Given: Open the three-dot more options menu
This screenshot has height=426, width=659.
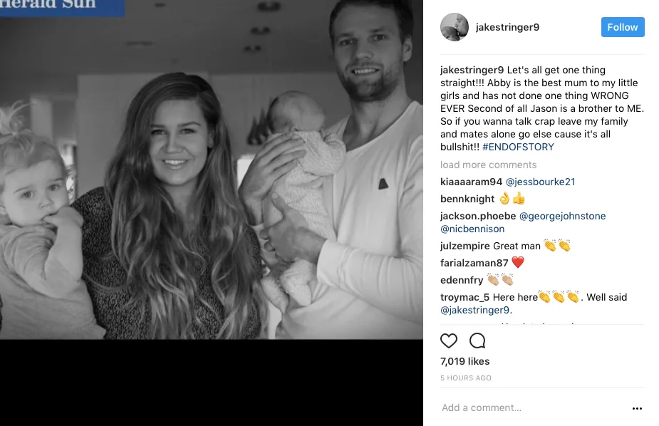Looking at the screenshot, I should (x=637, y=408).
